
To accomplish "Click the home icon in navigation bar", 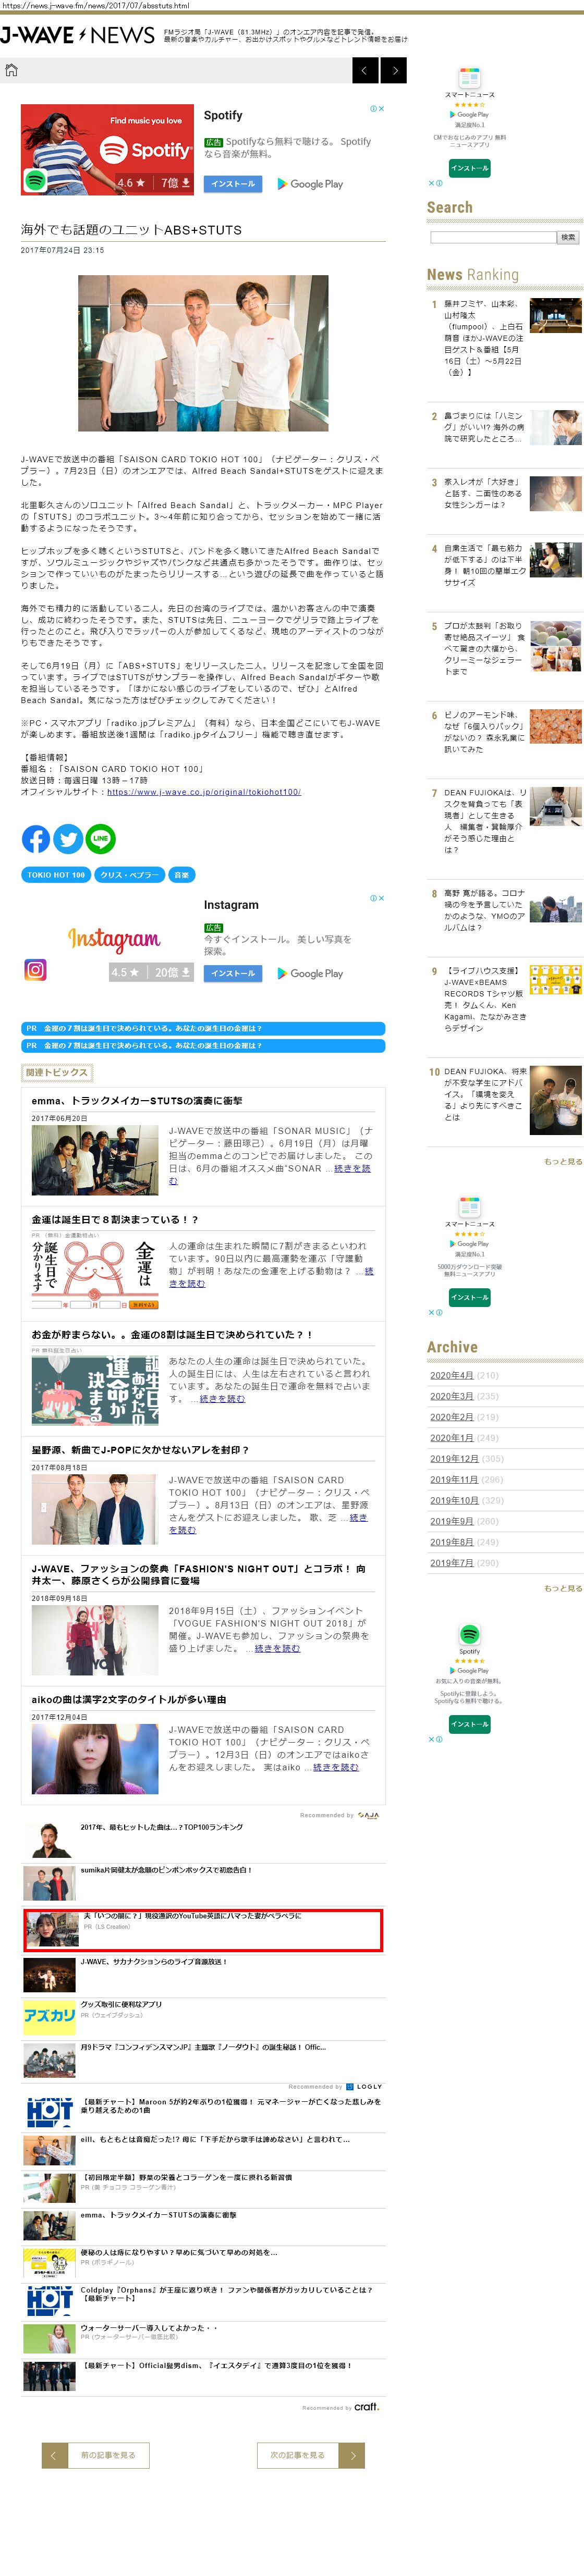I will (12, 70).
